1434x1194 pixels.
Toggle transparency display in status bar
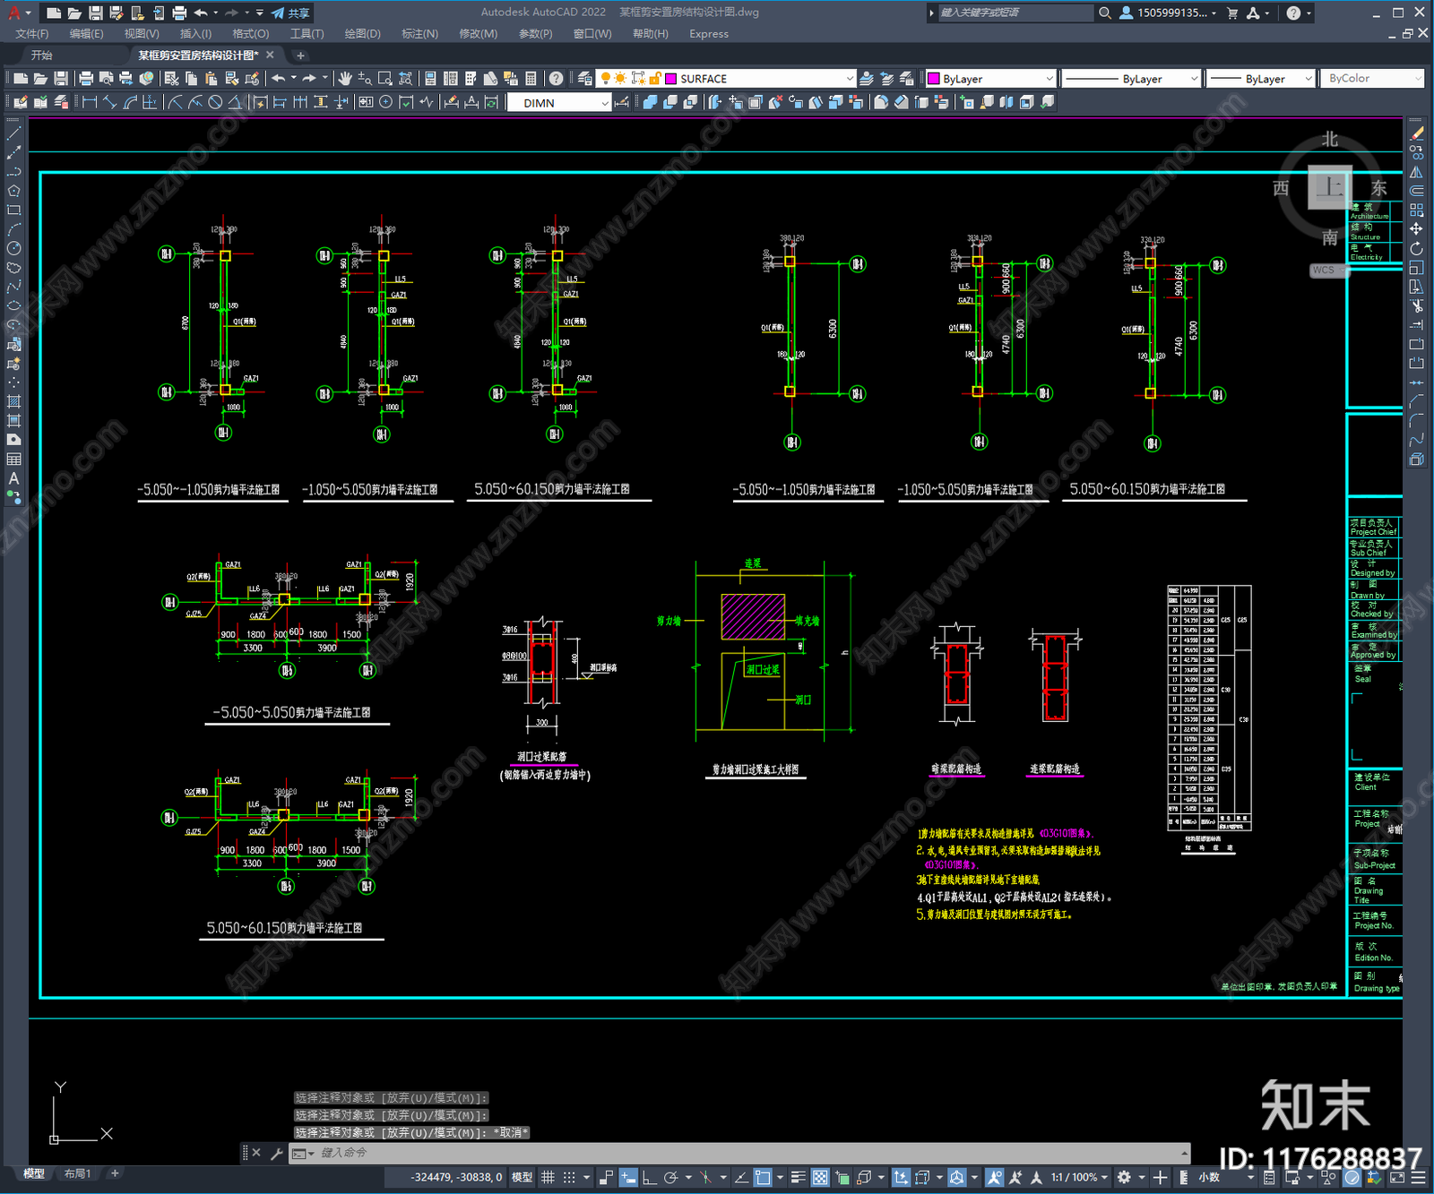tap(820, 1177)
